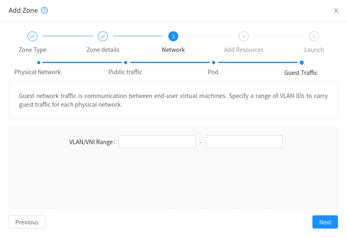
Task: Click the second VLAN/VNI Range input field
Action: pyautogui.click(x=244, y=141)
